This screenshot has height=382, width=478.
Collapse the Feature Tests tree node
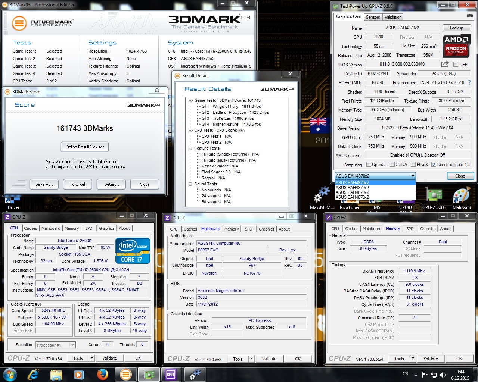coord(190,148)
